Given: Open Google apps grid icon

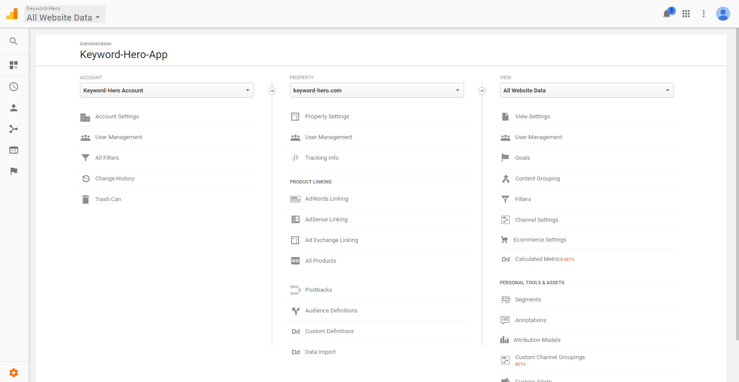Looking at the screenshot, I should [x=686, y=14].
